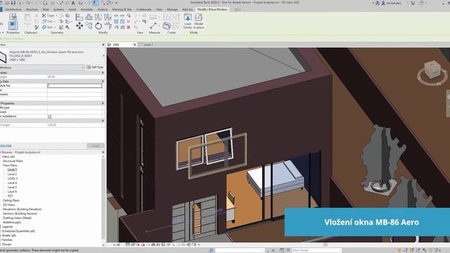Open the user account sign-in menu
450x253 pixels.
coord(392,3)
